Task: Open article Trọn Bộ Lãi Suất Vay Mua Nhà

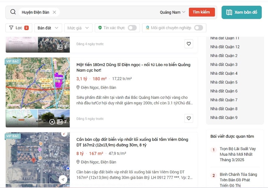Action: tap(238, 154)
